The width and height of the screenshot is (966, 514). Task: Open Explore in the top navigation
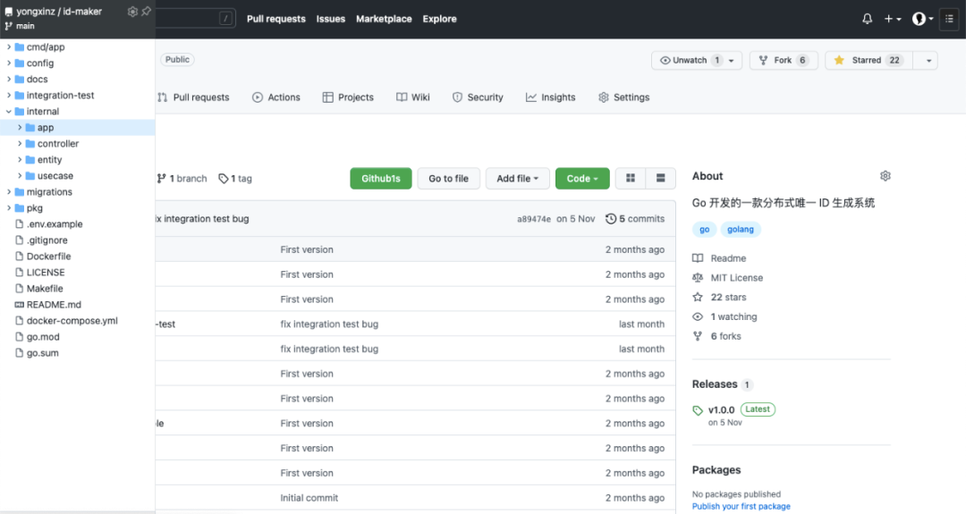click(440, 19)
